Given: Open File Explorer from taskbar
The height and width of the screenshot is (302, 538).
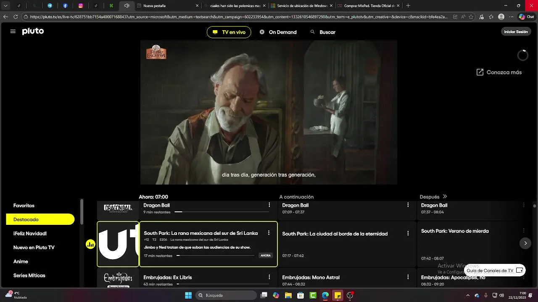Looking at the screenshot, I should click(x=288, y=295).
